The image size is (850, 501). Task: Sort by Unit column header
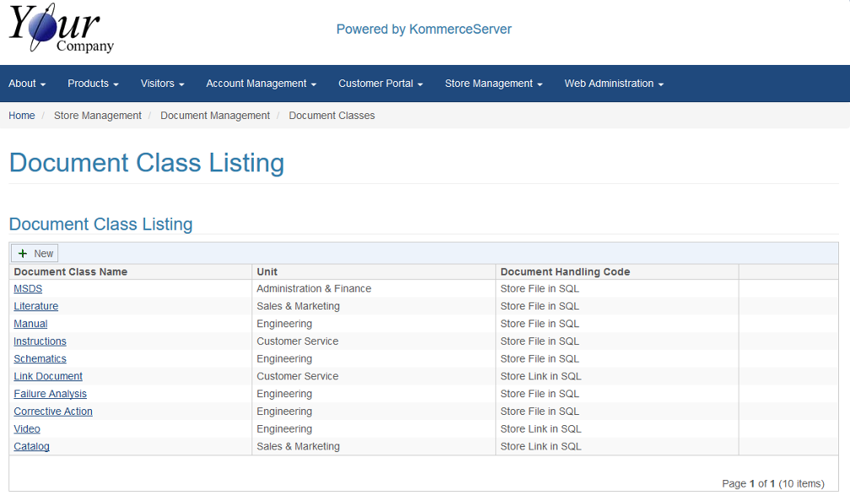tap(267, 272)
